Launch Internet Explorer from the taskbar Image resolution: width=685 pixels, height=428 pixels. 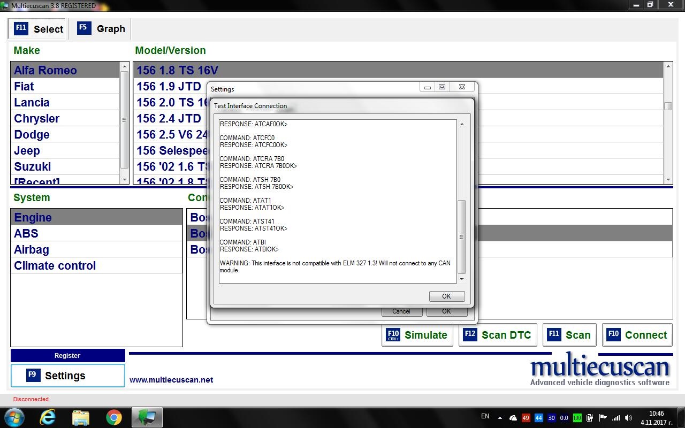[48, 417]
